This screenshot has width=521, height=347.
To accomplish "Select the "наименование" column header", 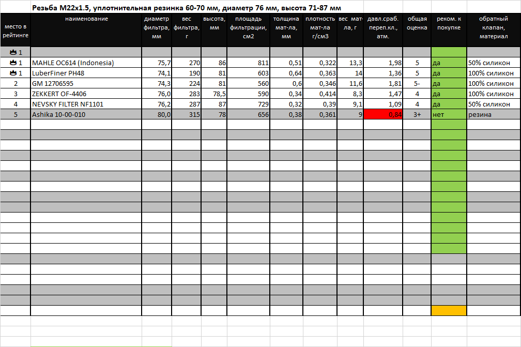I will 86,31.
